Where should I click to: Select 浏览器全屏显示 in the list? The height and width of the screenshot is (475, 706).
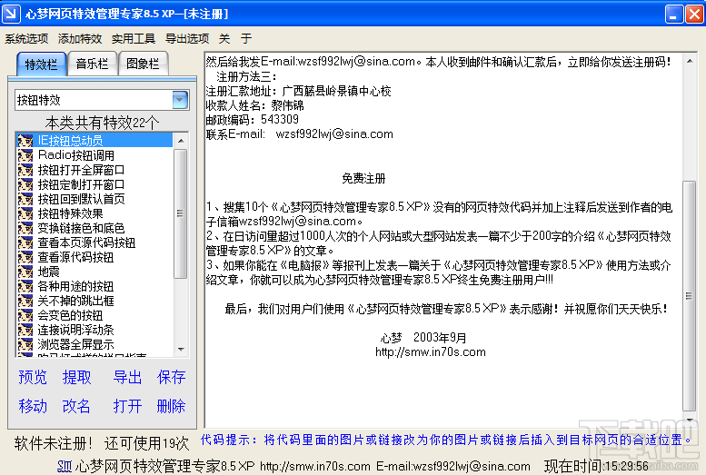[x=94, y=344]
